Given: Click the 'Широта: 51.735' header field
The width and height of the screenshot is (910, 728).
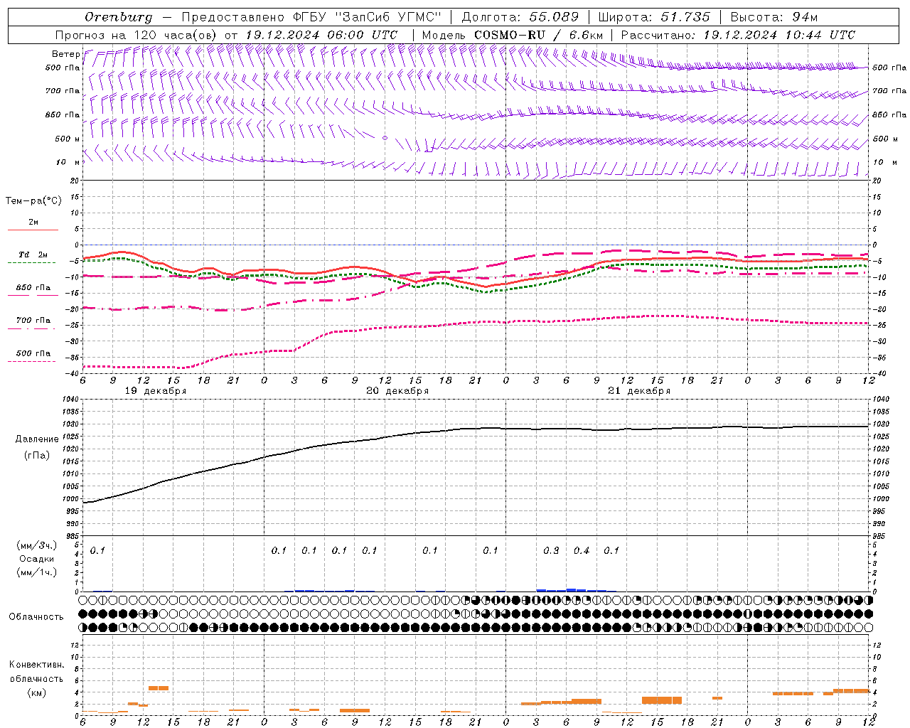Looking at the screenshot, I should 654,17.
